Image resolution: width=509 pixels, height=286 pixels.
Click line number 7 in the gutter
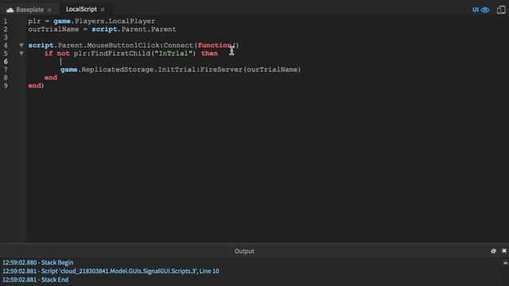pos(6,69)
